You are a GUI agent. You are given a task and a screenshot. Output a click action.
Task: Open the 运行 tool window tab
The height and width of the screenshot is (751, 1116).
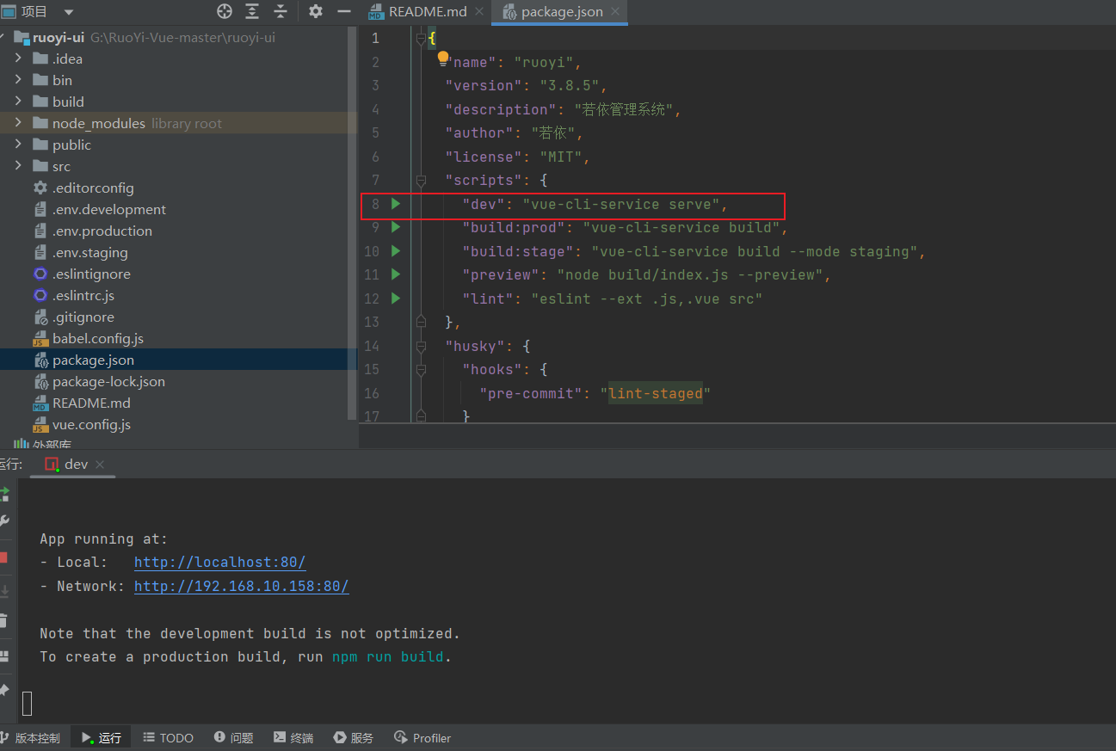(x=101, y=737)
